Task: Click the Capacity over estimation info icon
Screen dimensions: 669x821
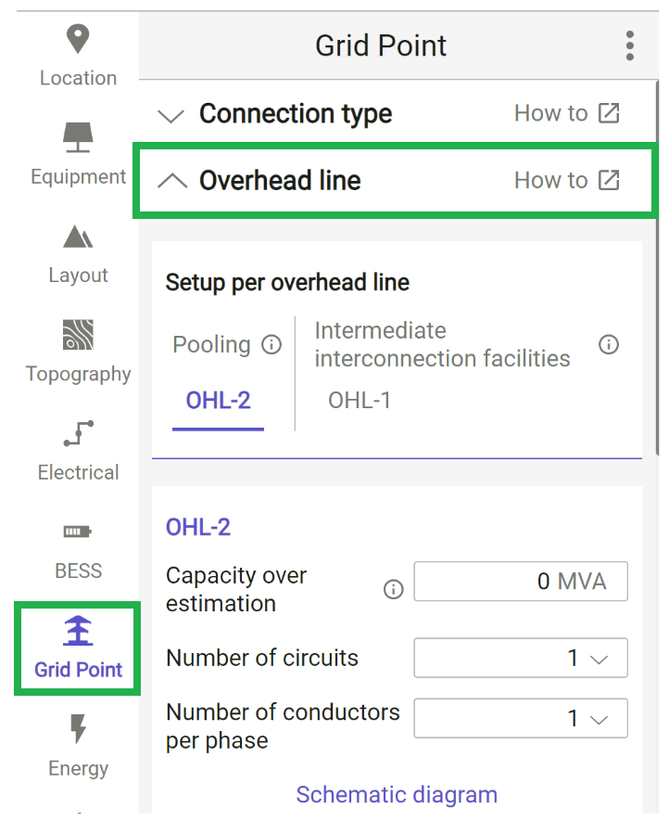Action: pyautogui.click(x=393, y=589)
